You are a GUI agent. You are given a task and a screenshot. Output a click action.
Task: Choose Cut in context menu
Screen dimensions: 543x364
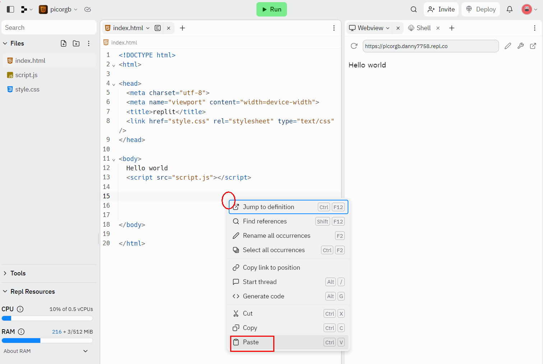click(x=289, y=313)
